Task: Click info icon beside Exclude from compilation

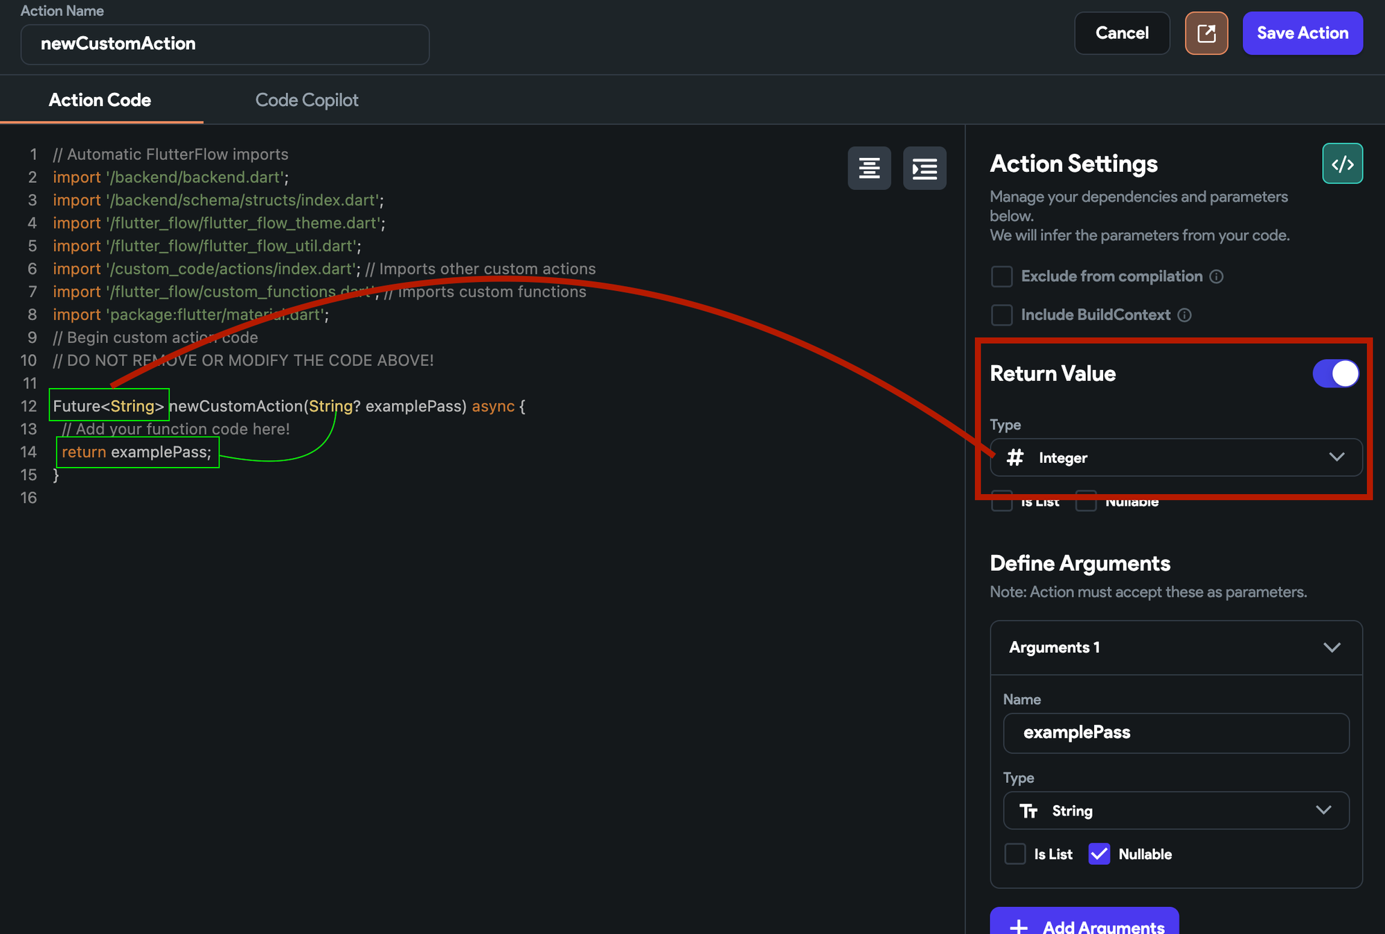Action: point(1217,276)
